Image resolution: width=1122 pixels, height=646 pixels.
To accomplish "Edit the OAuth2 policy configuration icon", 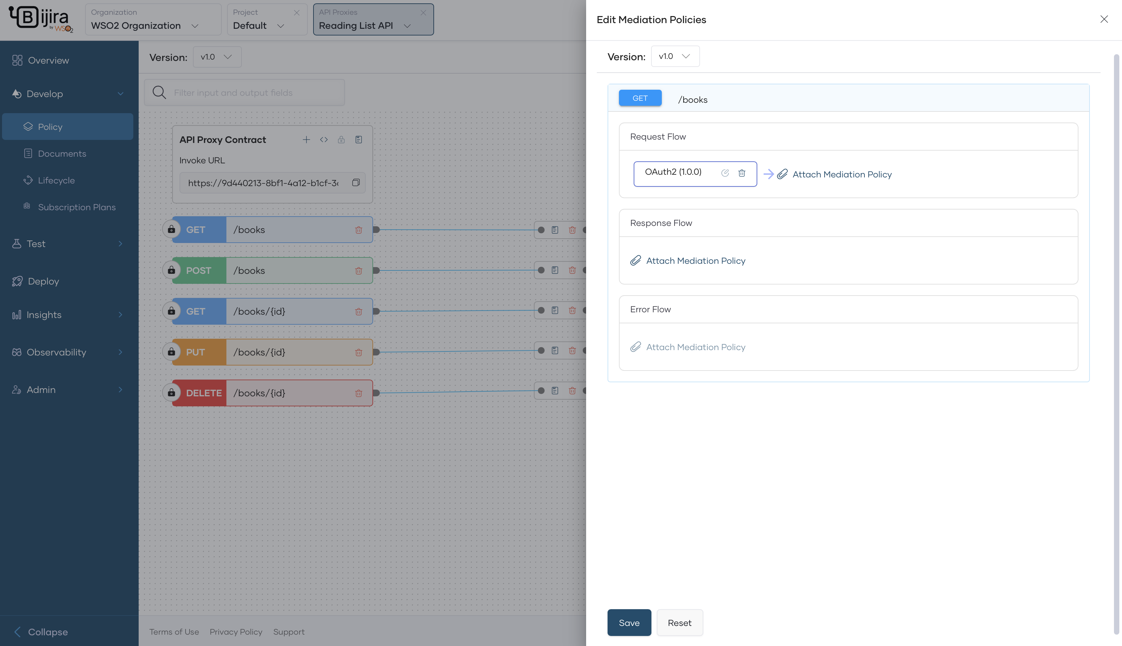I will click(x=725, y=173).
